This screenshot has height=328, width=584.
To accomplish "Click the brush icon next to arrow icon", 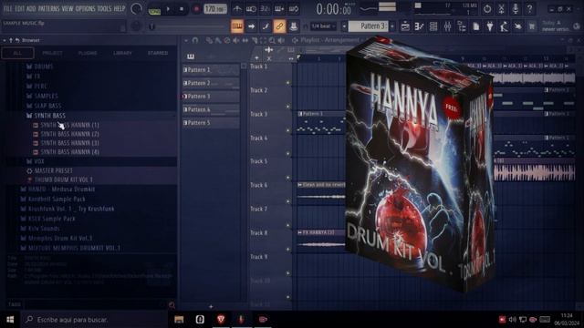I will [266, 26].
